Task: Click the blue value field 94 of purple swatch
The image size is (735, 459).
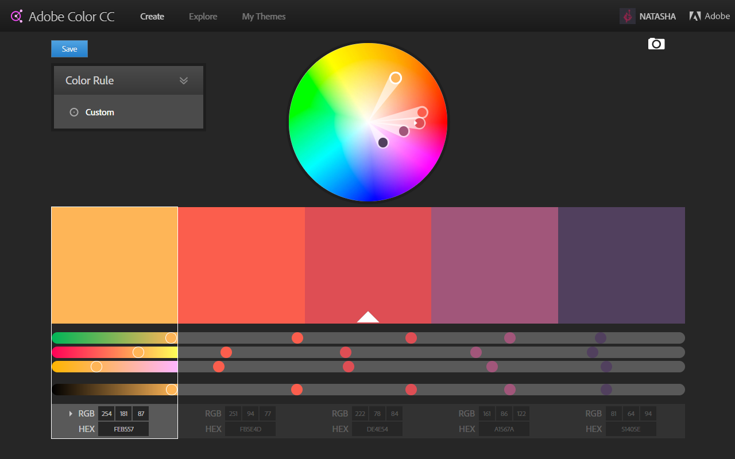Action: coord(648,414)
